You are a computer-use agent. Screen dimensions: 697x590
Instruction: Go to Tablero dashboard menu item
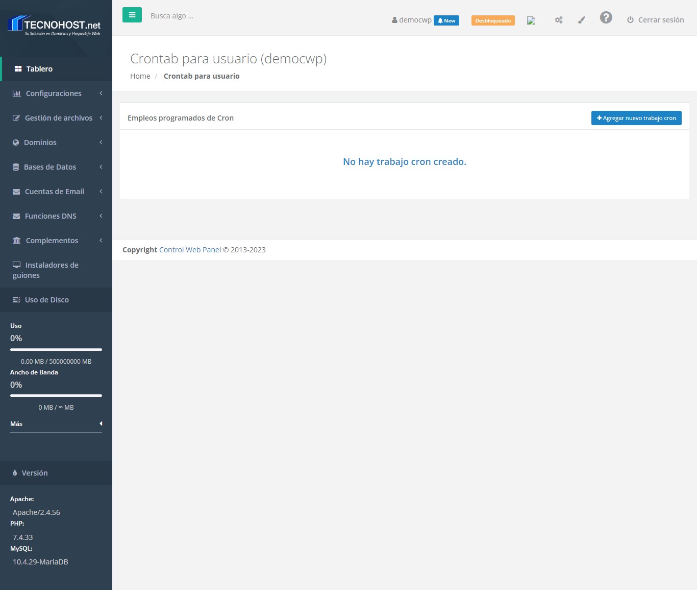click(x=39, y=69)
